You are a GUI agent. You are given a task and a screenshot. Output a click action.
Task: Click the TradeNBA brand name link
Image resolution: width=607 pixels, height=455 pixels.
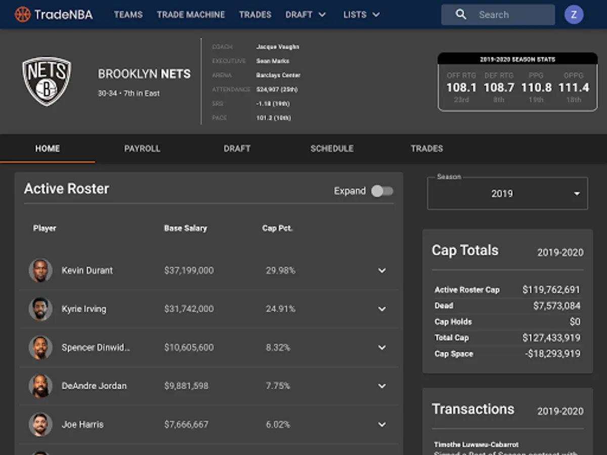63,14
